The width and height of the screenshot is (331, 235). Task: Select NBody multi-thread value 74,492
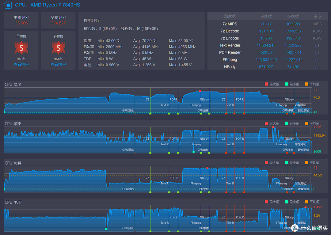[x=293, y=67]
